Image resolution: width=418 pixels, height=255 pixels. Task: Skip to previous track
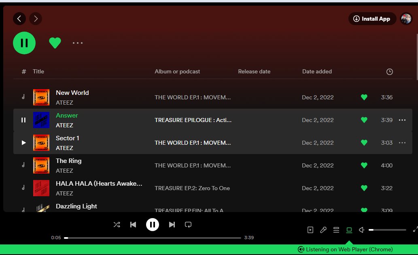[133, 225]
